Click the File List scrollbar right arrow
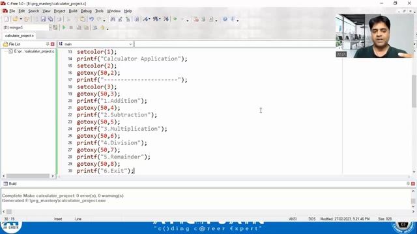 53,176
